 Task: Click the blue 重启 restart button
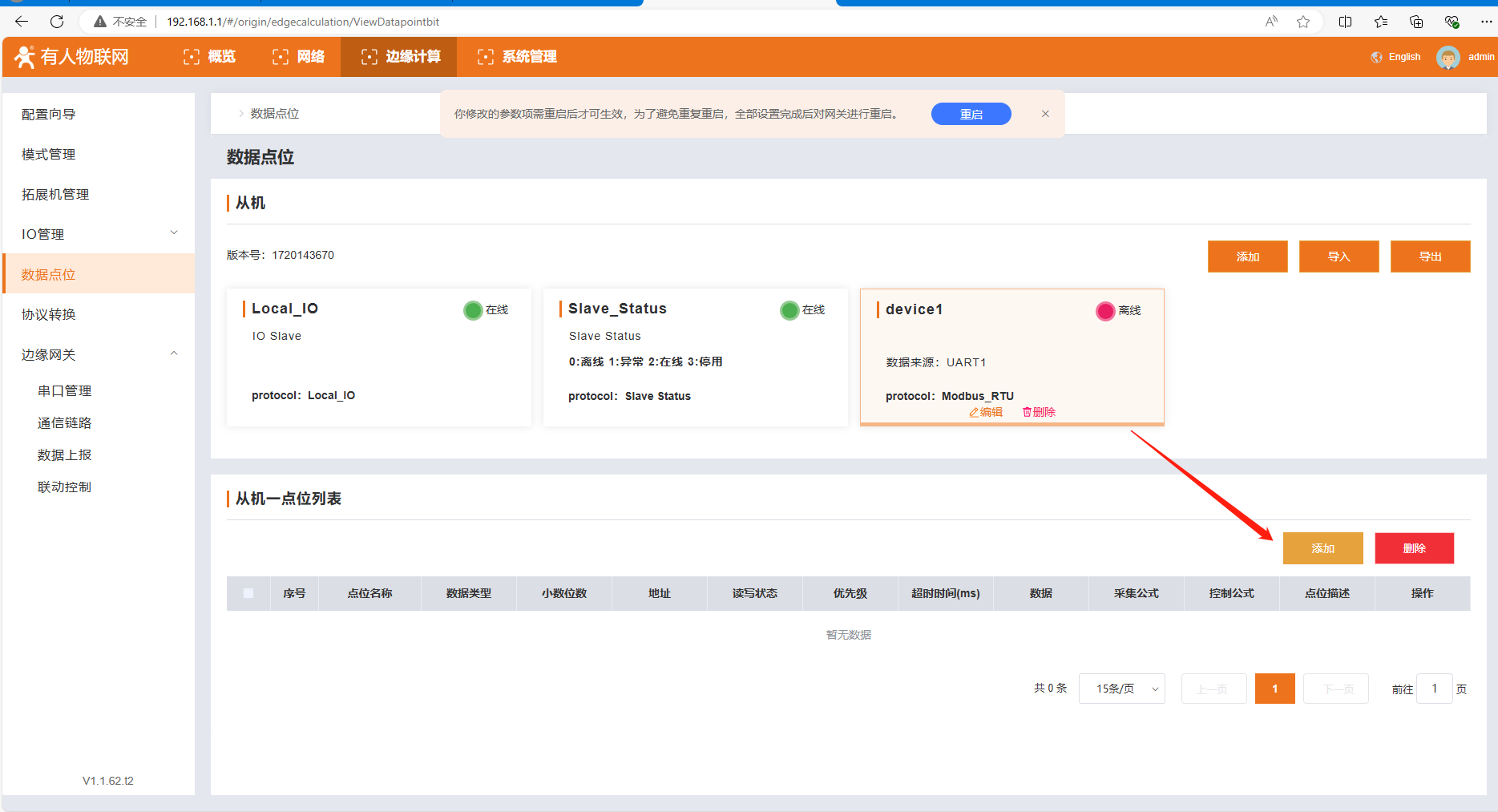tap(971, 114)
